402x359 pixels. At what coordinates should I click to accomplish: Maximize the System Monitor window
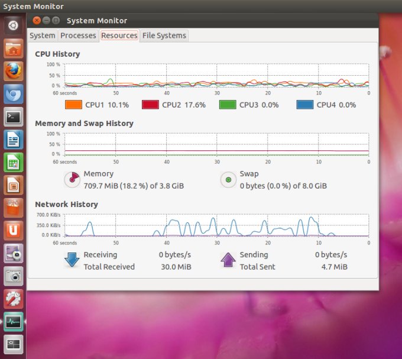pos(56,20)
